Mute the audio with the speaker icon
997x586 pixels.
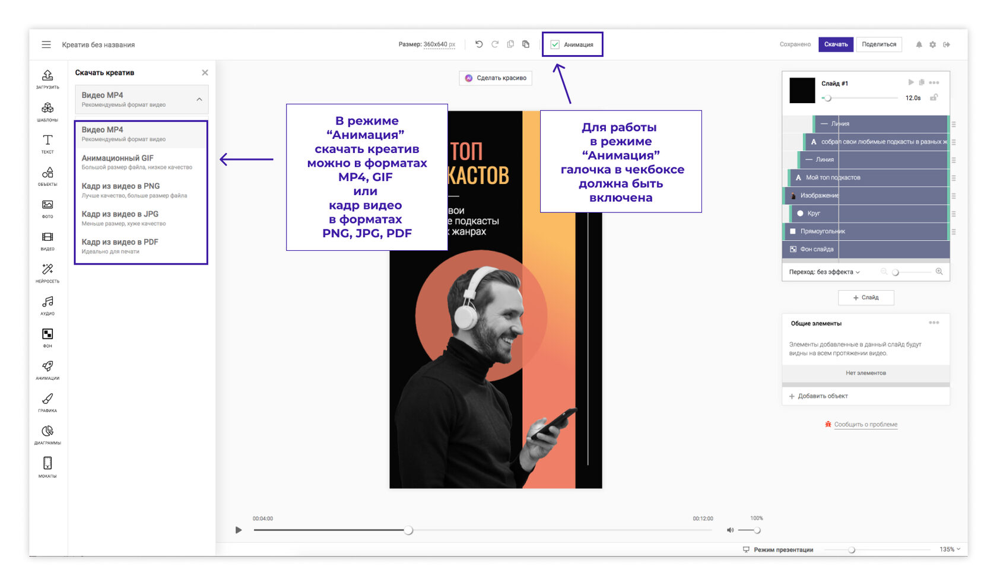click(x=730, y=530)
